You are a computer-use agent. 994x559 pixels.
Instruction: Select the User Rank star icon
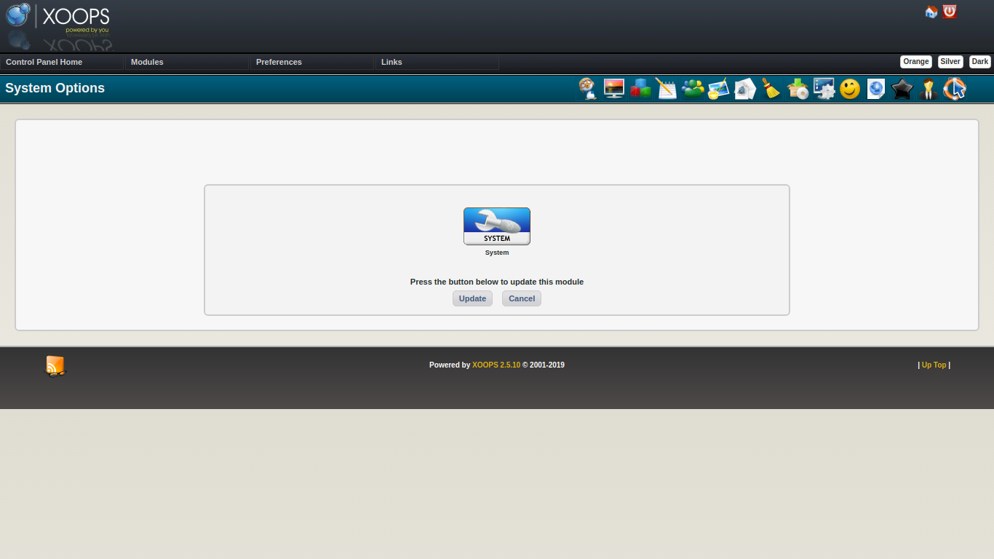902,89
